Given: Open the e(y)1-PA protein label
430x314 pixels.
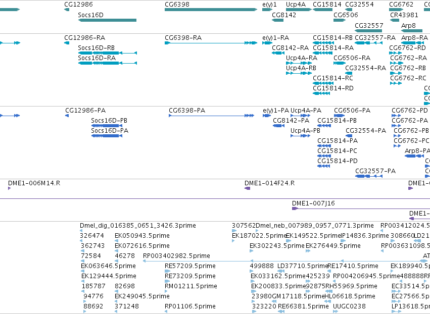Looking at the screenshot, I should tap(275, 111).
